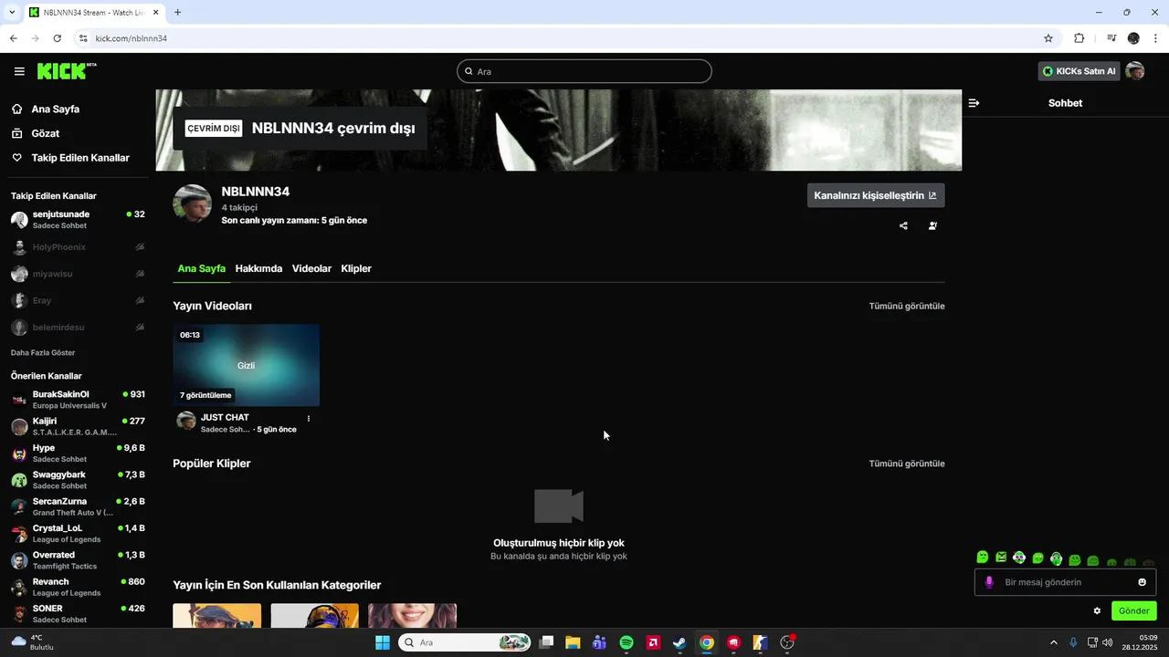Screen dimensions: 1169x657
Task: Open the hamburger sidebar menu
Action: (19, 71)
